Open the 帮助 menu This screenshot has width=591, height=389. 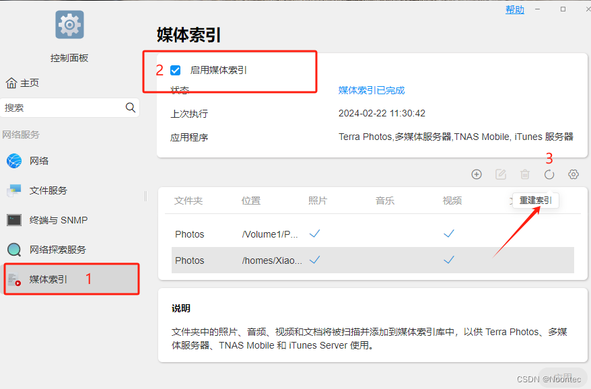515,9
